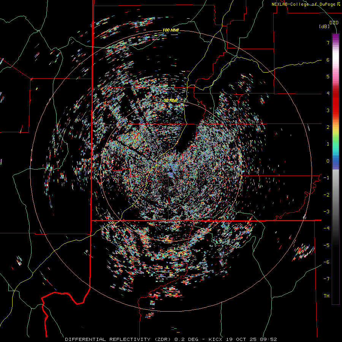Click the [dB] units label

(325, 26)
